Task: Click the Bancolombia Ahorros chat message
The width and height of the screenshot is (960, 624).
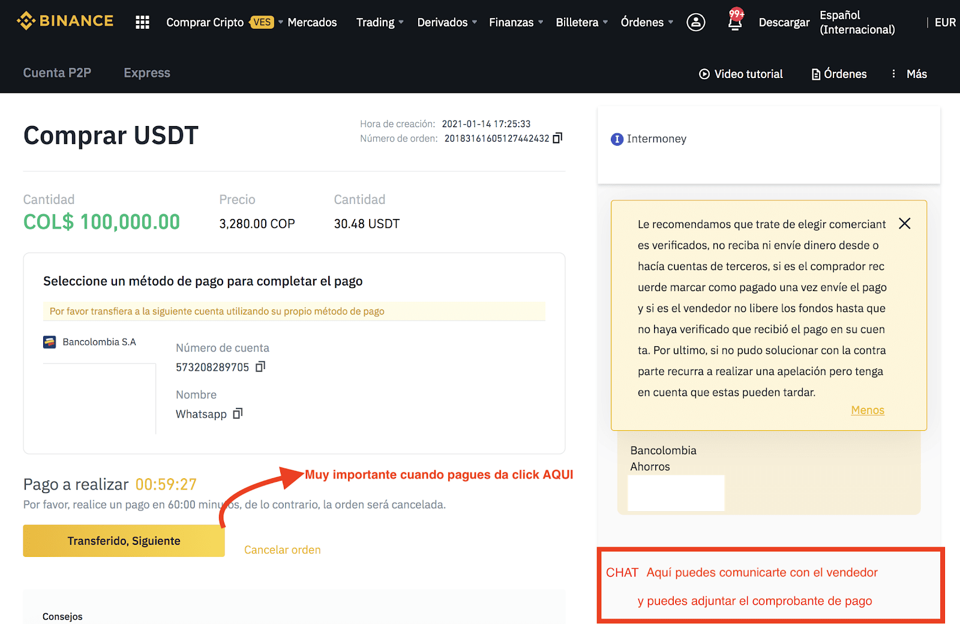Action: point(769,473)
